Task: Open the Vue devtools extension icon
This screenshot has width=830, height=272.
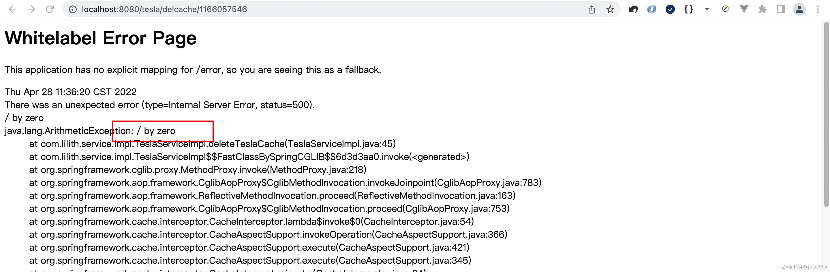Action: 744,9
